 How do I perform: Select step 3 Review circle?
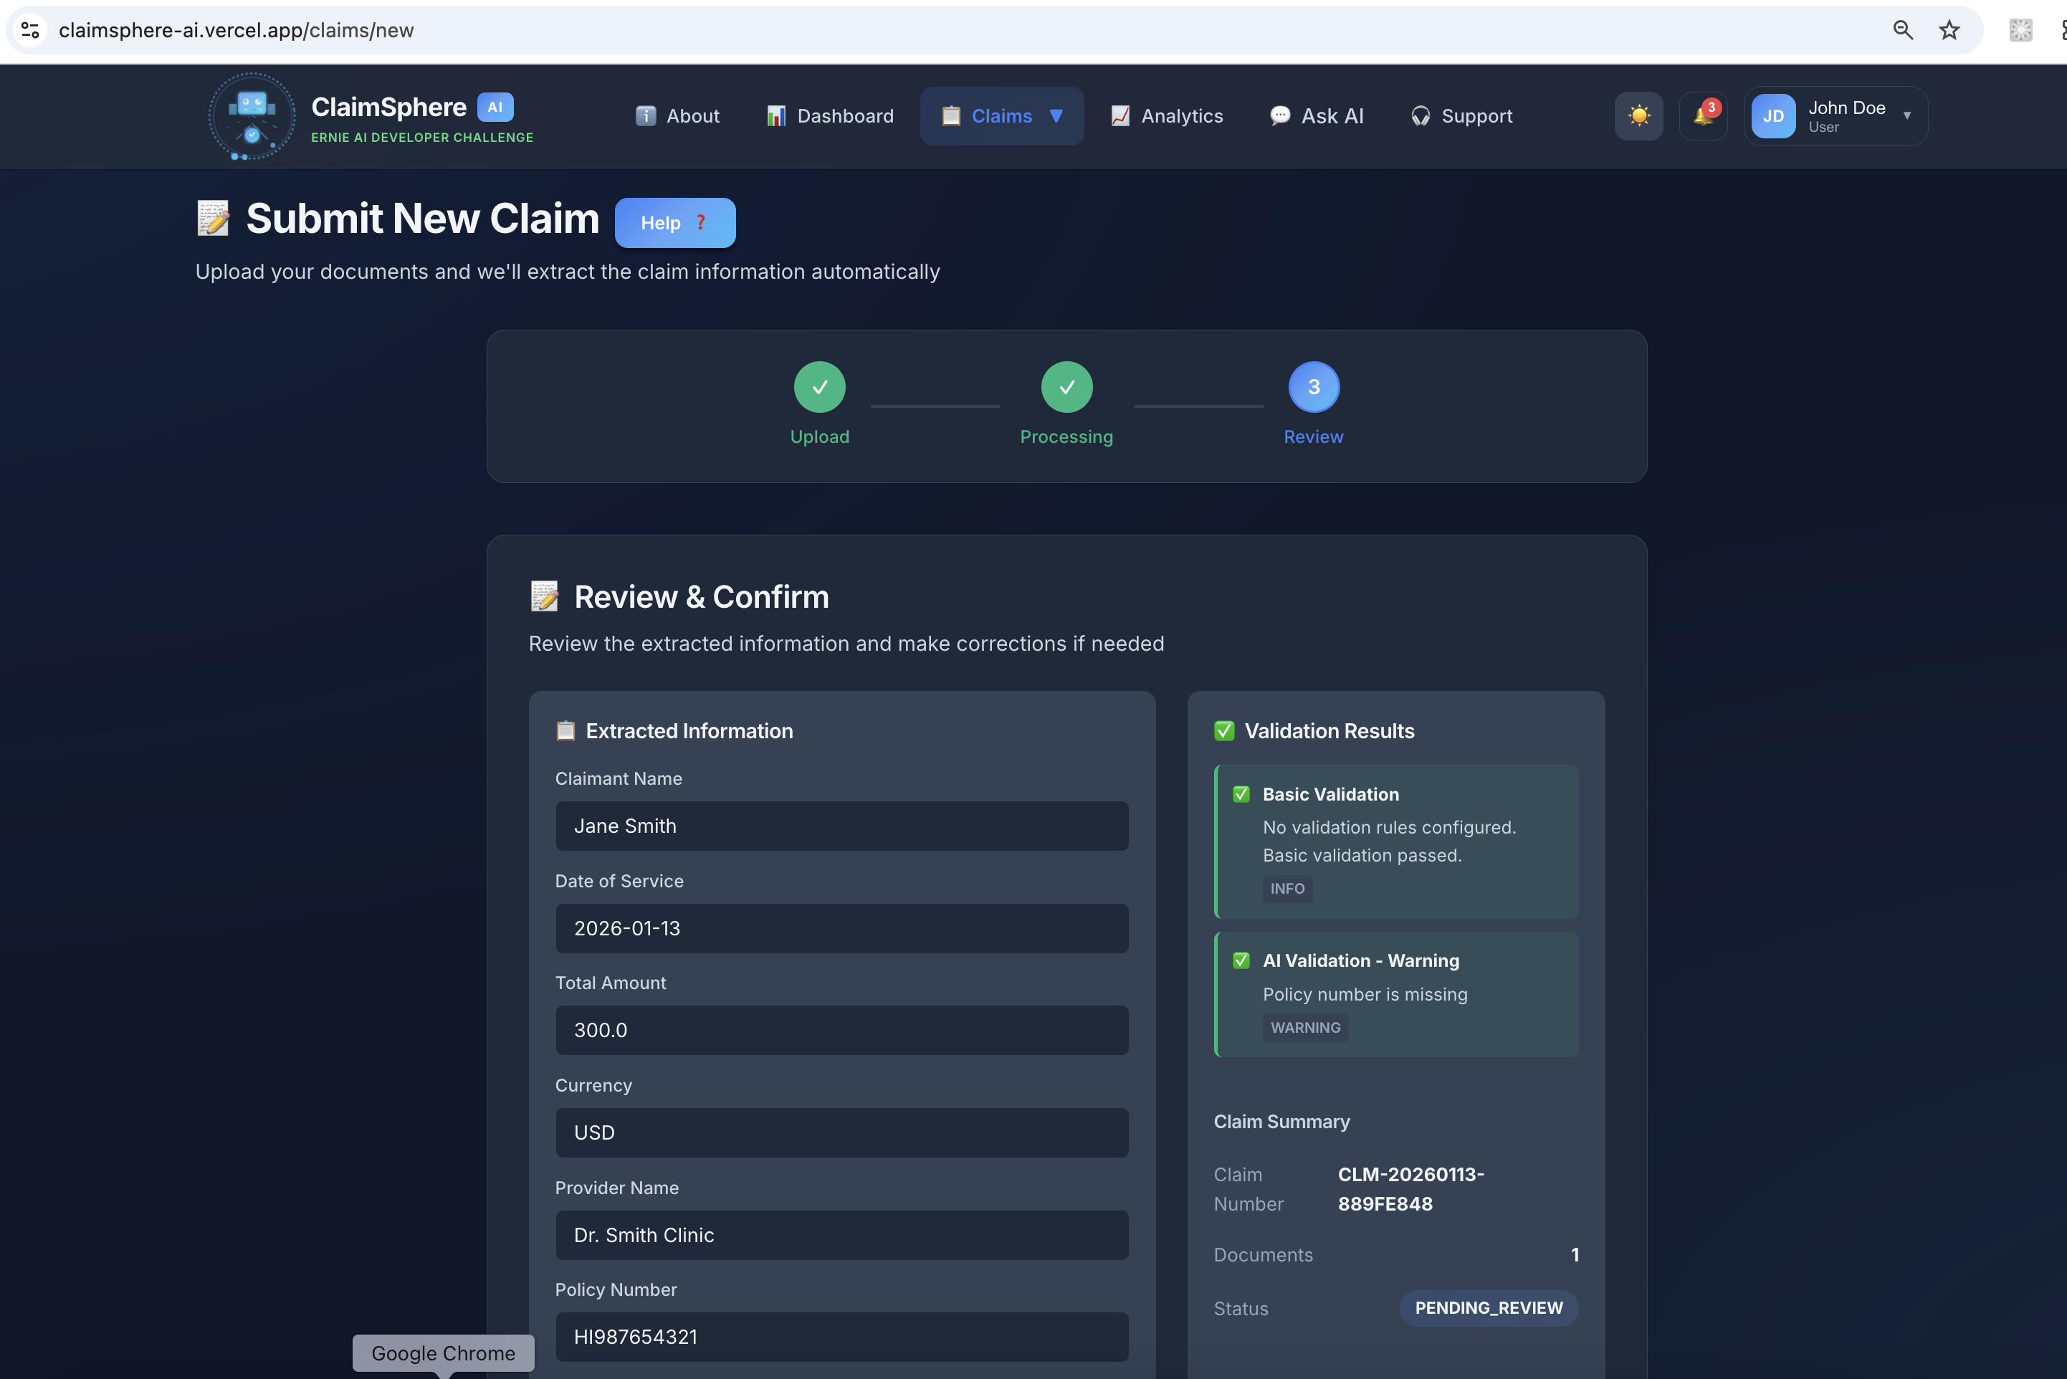[1314, 387]
